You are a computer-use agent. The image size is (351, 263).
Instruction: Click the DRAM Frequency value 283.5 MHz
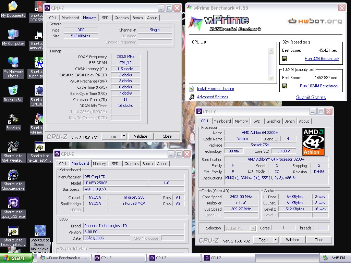coord(125,57)
